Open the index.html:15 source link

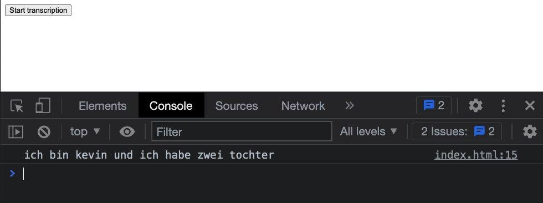pos(476,155)
